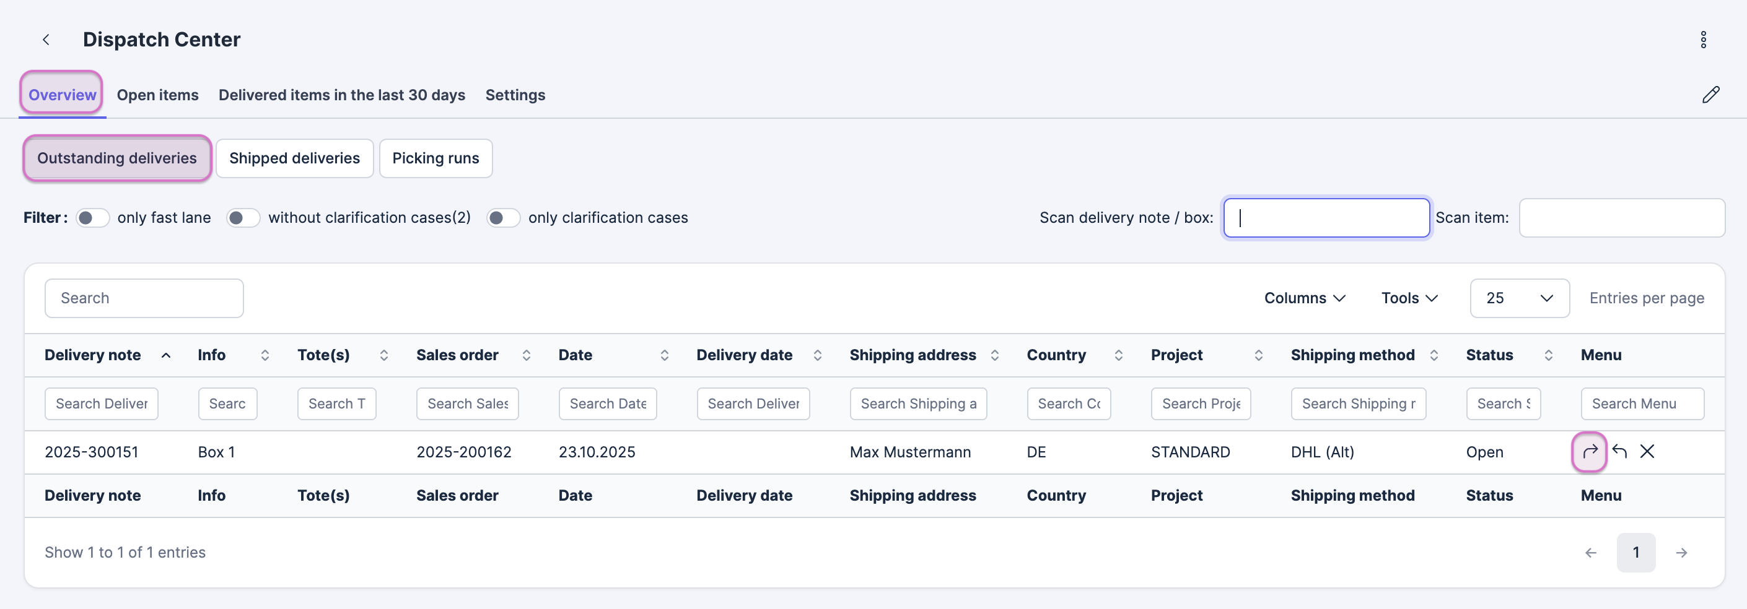Click the back arrow beside Dispatch Center
Screen dimensions: 1747x609
[x=46, y=40]
